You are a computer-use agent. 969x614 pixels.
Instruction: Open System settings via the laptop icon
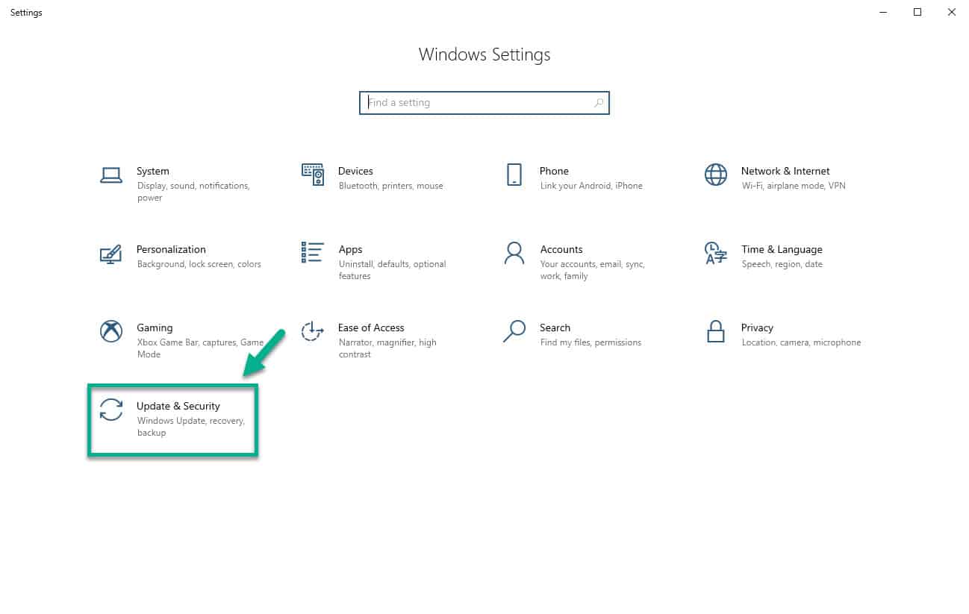(111, 175)
